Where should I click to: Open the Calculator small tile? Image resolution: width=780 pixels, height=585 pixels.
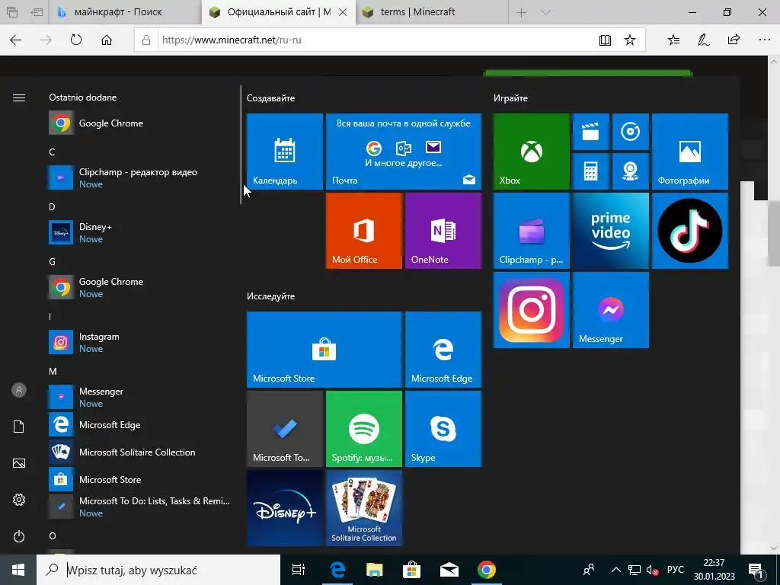591,171
